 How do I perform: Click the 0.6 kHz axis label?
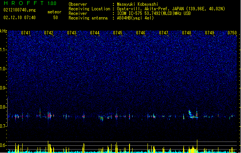[x=3, y=145]
